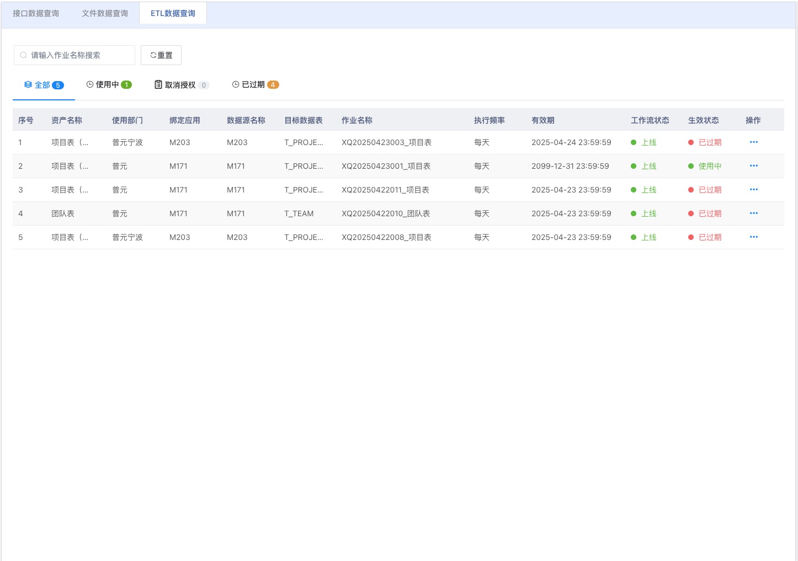Filter by 使用中 status tab
This screenshot has width=798, height=561.
[109, 85]
